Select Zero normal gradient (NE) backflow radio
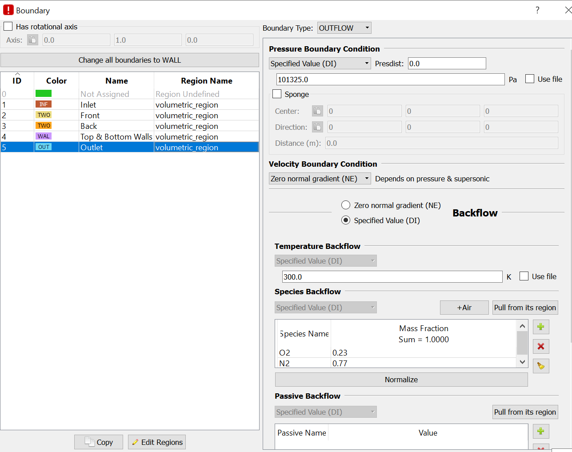 point(346,205)
